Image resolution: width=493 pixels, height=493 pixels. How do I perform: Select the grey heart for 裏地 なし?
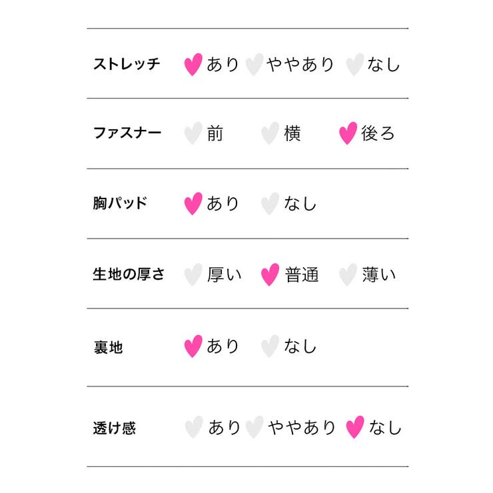269,346
